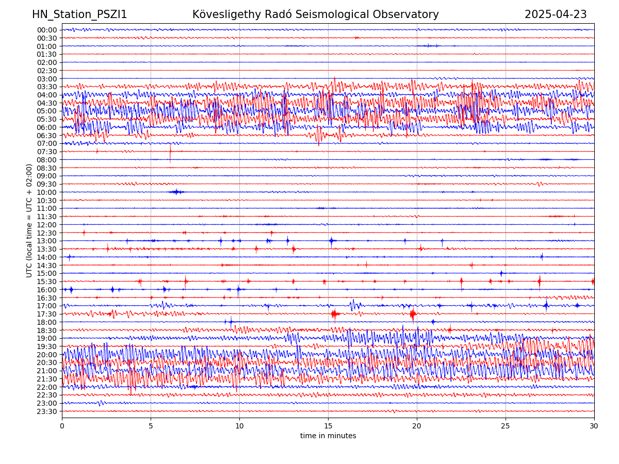Click the vertical UTC local time axis label
The height and width of the screenshot is (464, 619).
[x=29, y=220]
